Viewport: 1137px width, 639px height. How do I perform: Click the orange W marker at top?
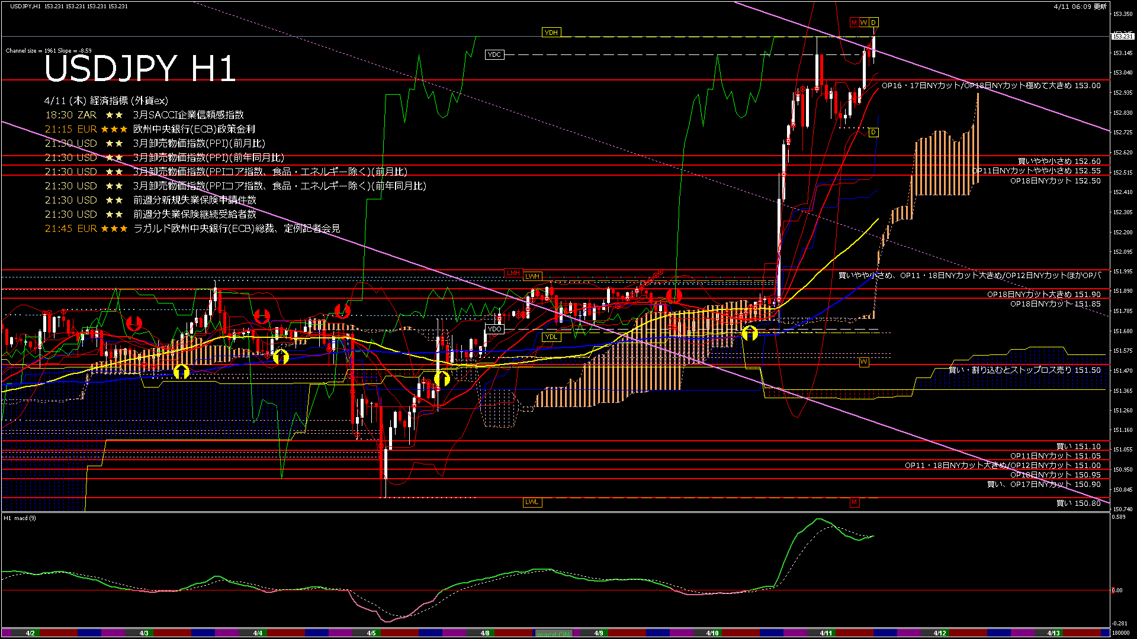tap(863, 22)
